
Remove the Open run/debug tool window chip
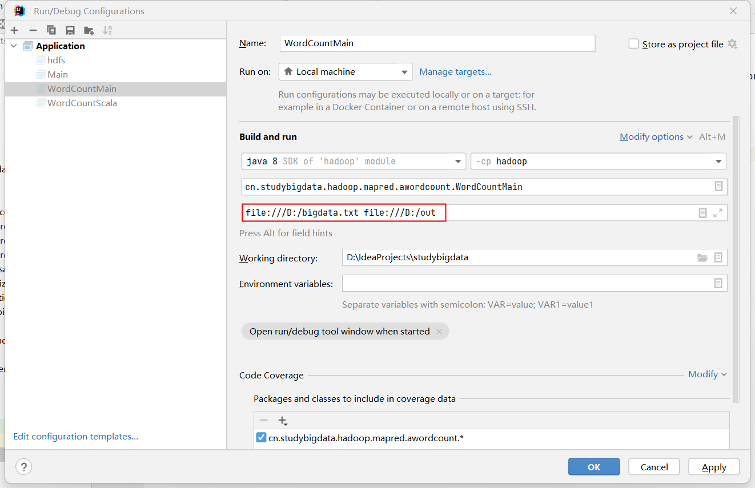pyautogui.click(x=439, y=332)
